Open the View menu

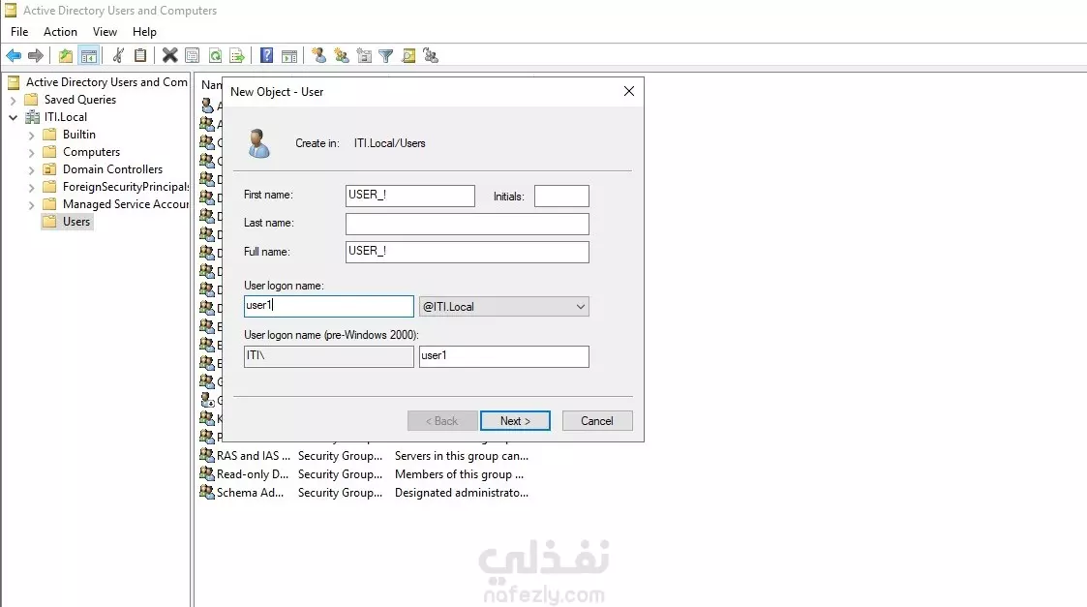tap(105, 32)
